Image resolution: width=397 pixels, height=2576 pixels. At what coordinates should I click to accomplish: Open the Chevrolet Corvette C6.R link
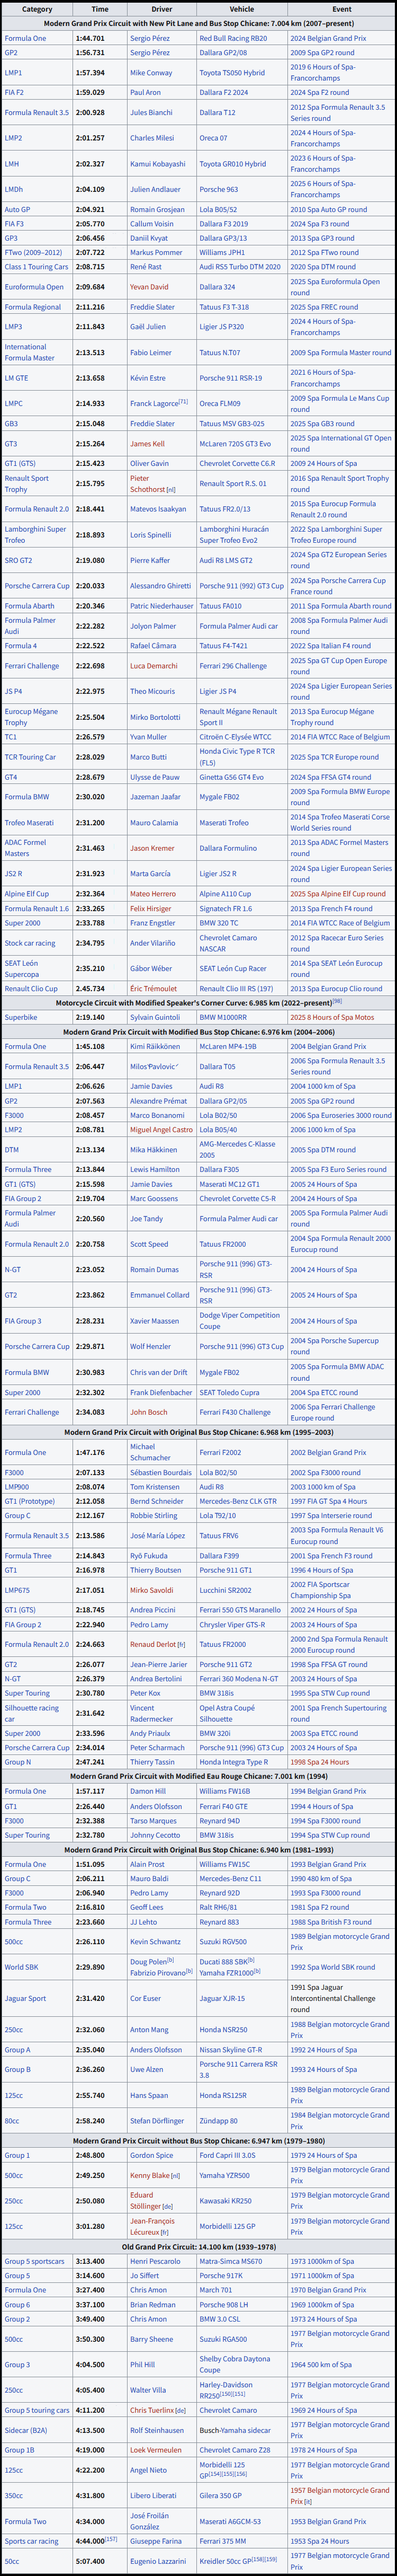tap(237, 464)
